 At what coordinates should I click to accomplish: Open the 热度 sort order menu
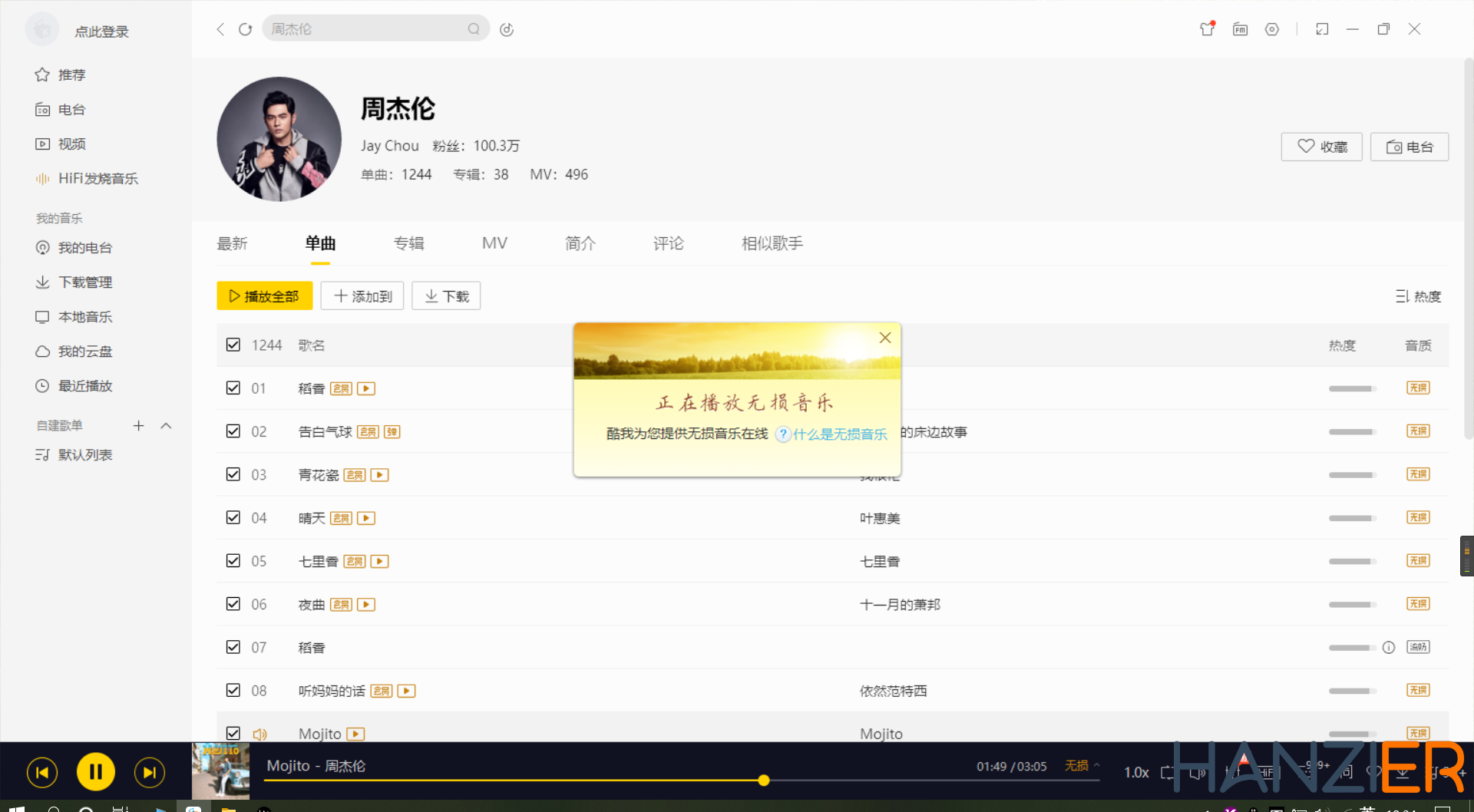click(1417, 296)
